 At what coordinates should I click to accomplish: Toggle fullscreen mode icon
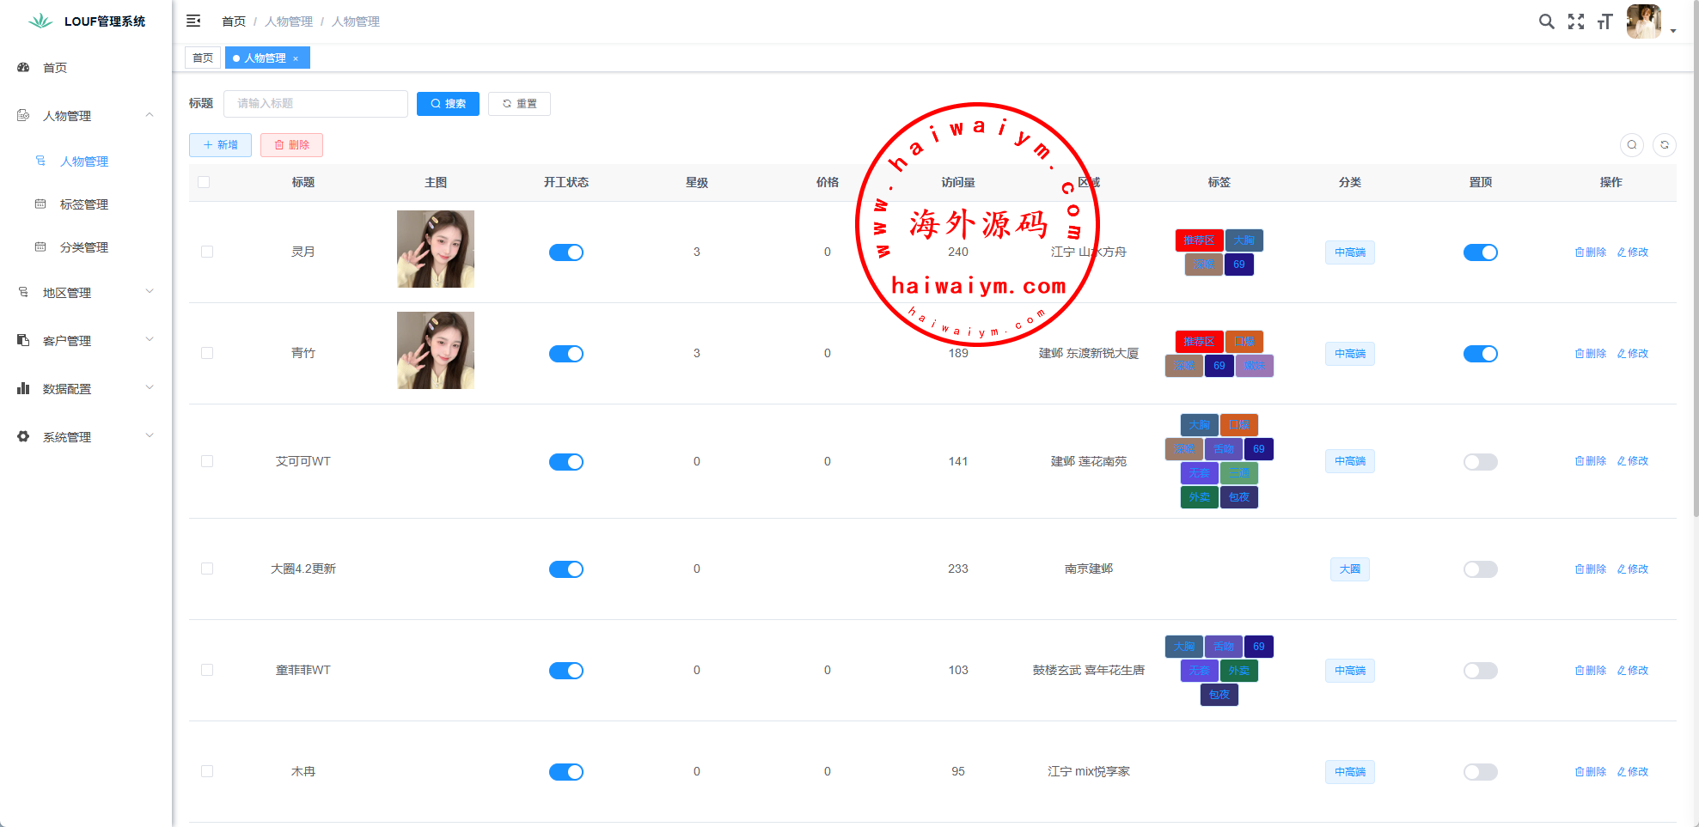pos(1575,21)
